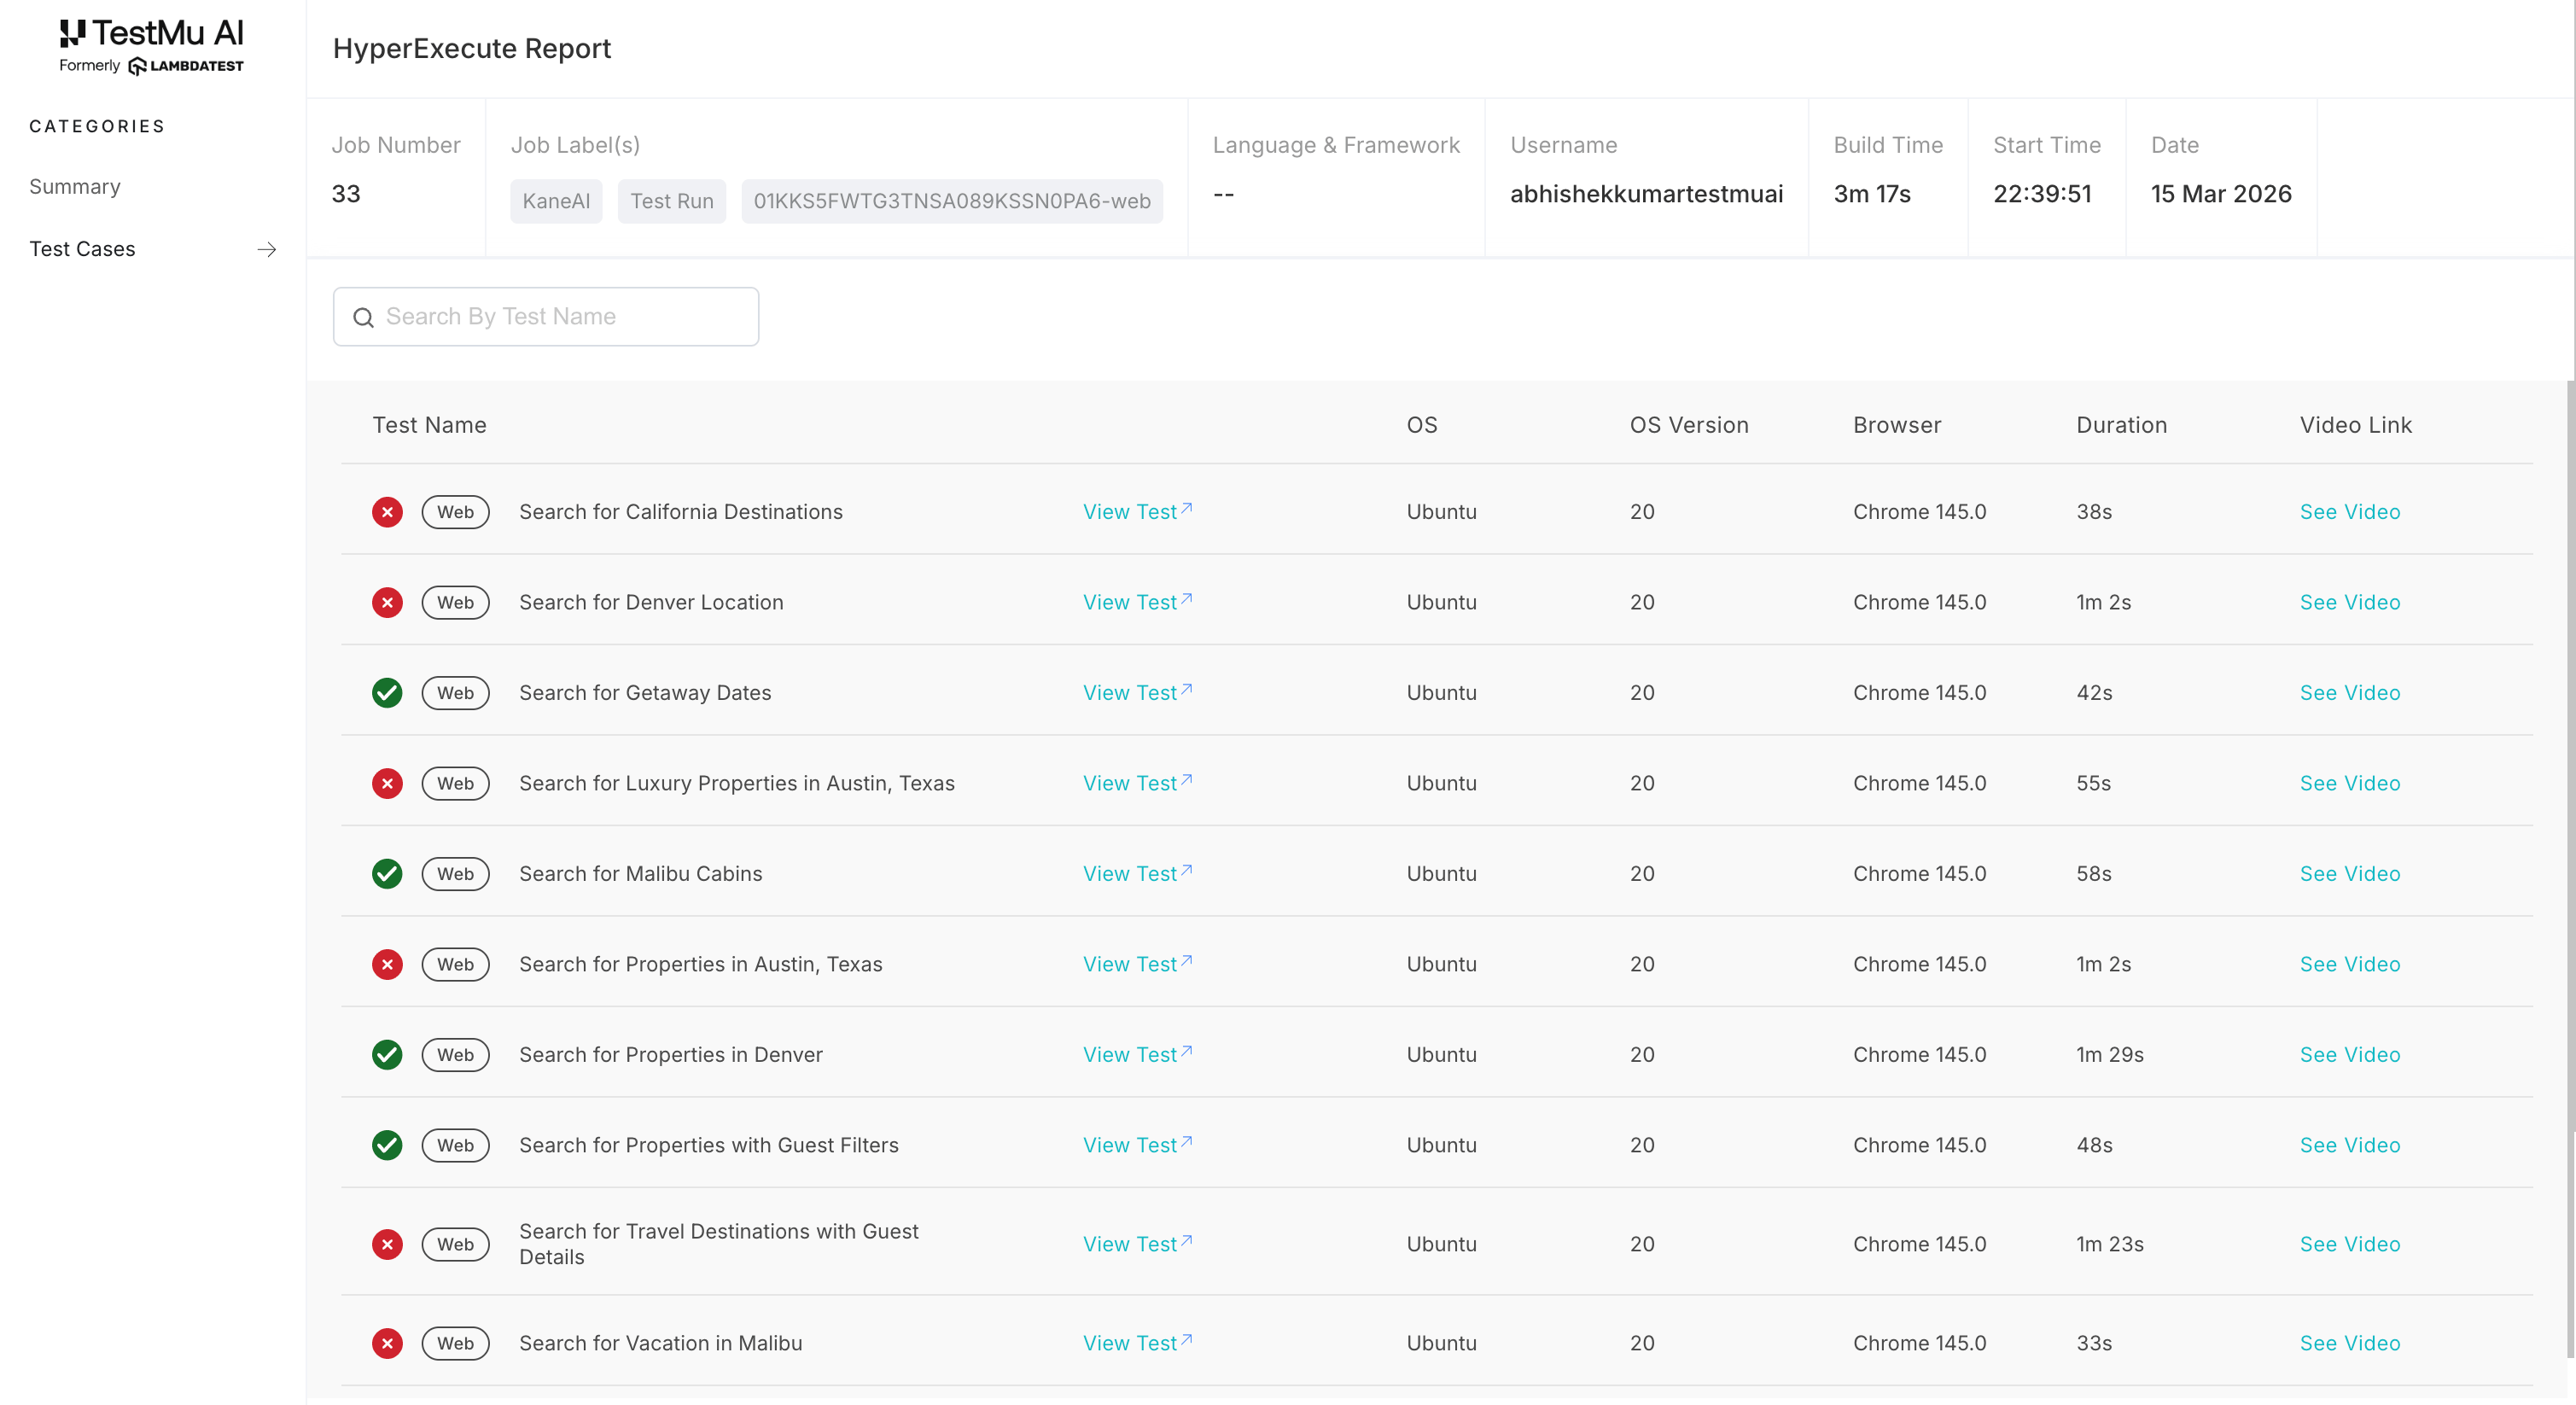See Video for Search for Getaway Dates
This screenshot has width=2576, height=1405.
2350,692
